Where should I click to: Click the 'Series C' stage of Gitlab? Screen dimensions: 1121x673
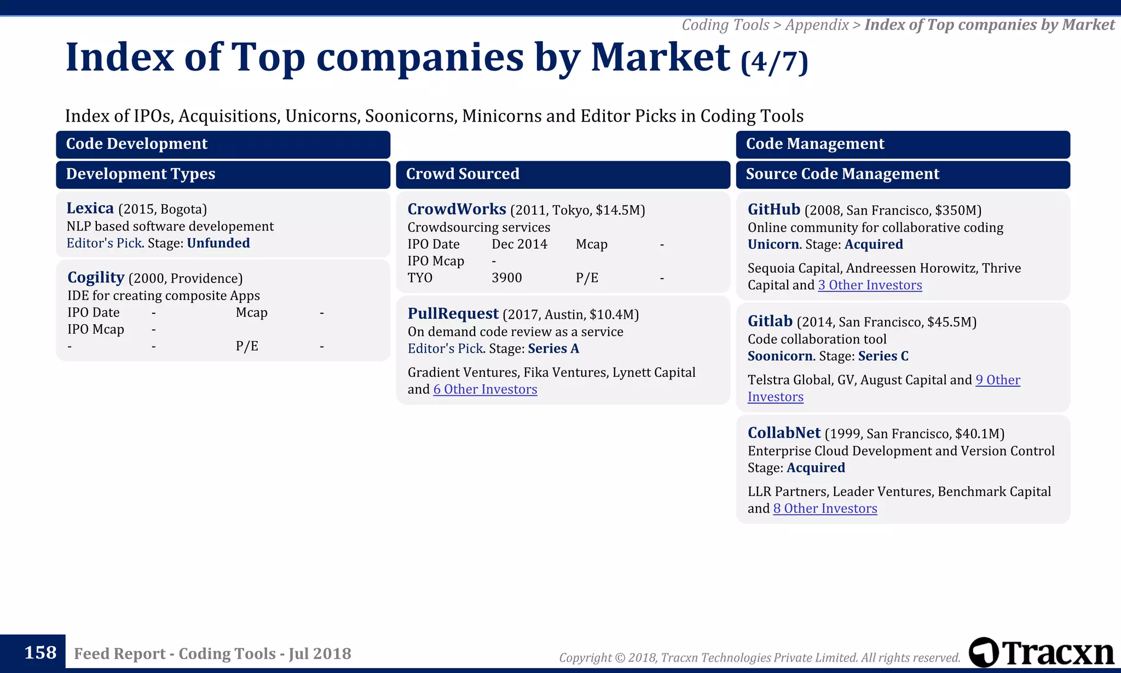tap(883, 356)
